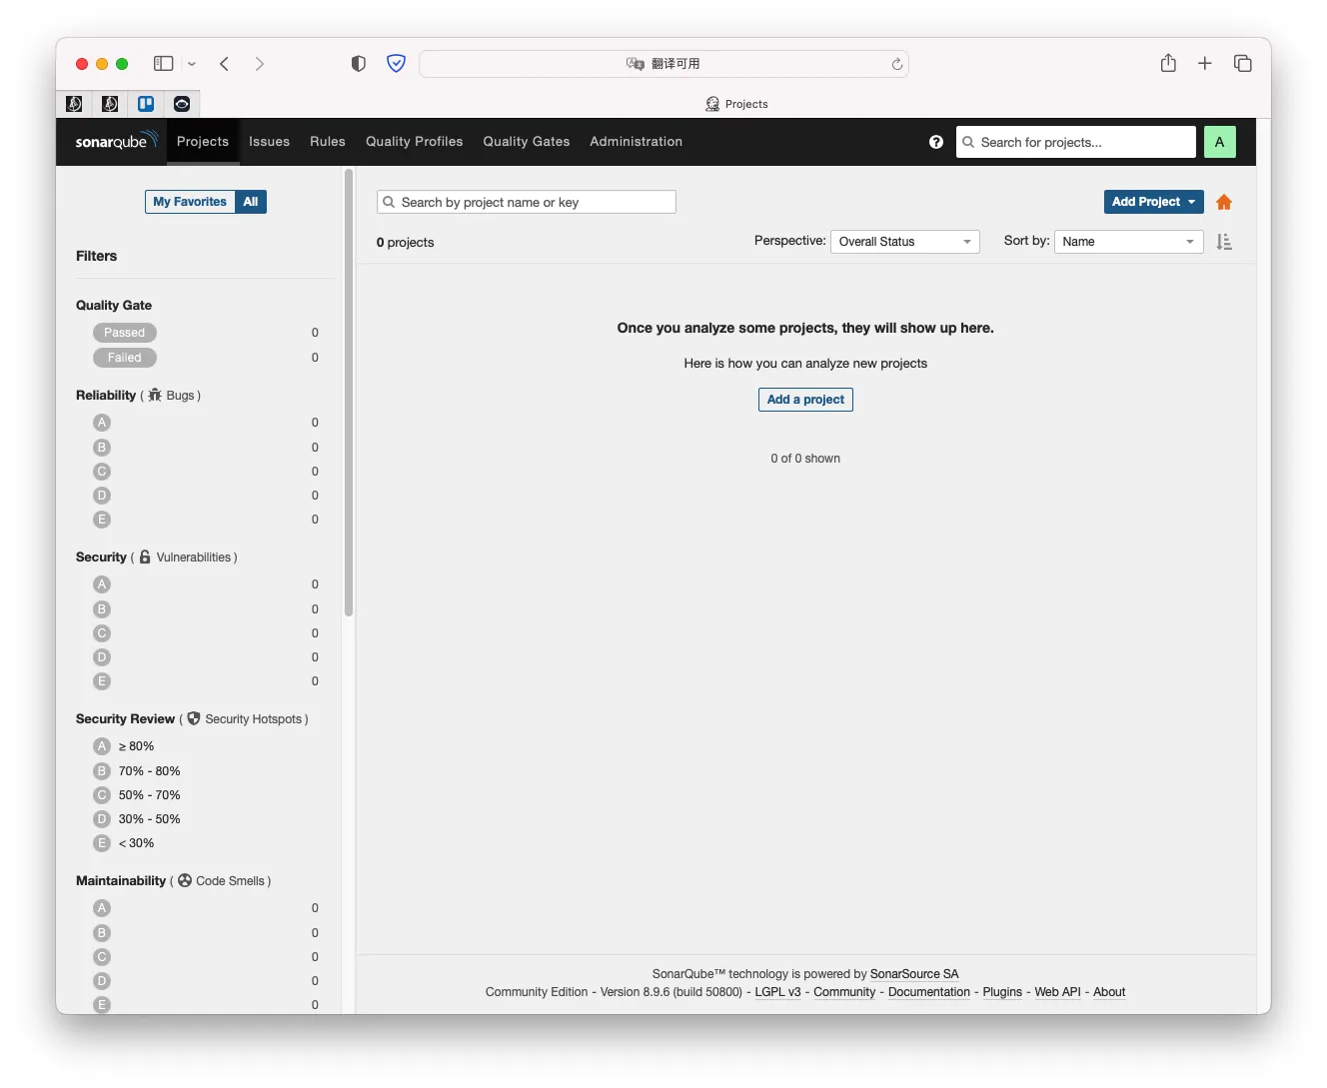1327x1088 pixels.
Task: Switch to My Favorites projects
Action: 190,202
